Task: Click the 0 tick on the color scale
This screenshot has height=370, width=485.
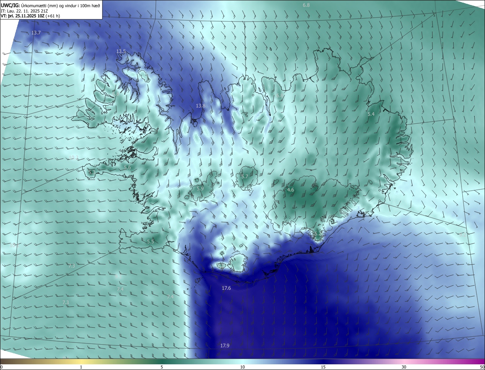Action: pyautogui.click(x=2, y=367)
